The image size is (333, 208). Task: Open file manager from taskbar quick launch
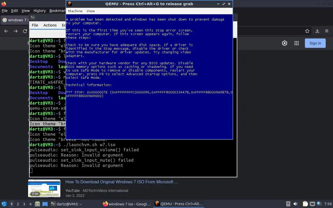coord(37,204)
